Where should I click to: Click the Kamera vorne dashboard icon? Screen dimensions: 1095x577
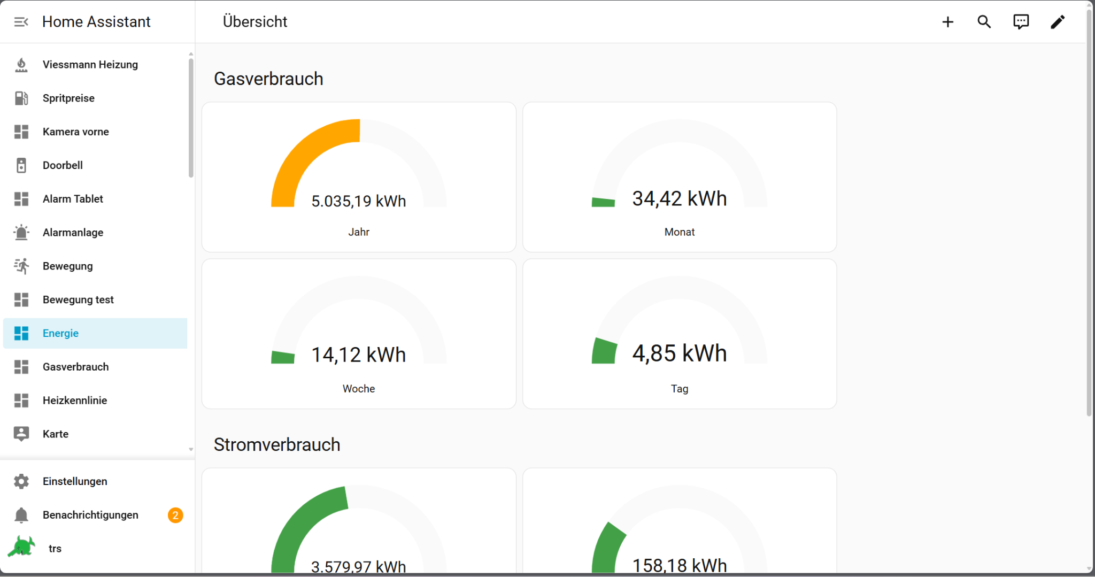tap(21, 132)
